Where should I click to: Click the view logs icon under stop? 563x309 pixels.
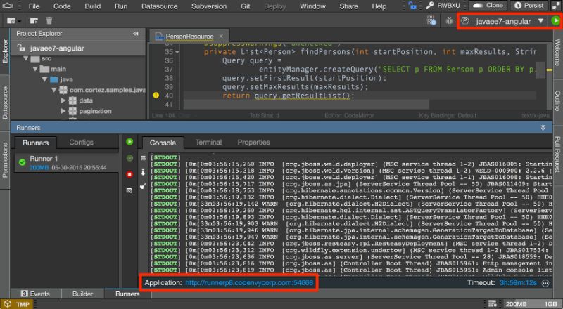pos(129,191)
